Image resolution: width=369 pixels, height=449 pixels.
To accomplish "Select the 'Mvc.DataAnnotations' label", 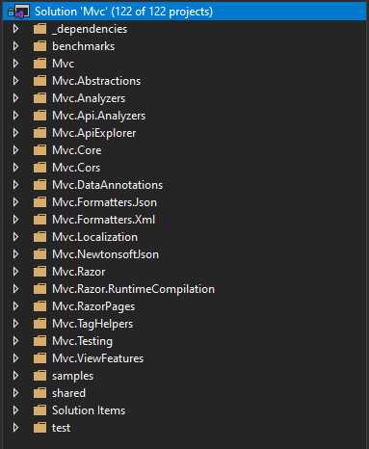I will (107, 185).
